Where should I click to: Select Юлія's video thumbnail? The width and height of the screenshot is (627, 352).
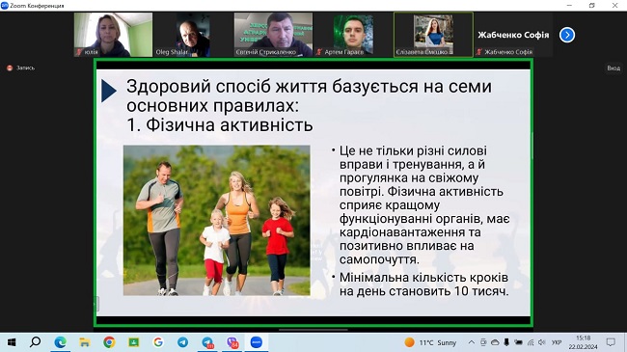click(x=113, y=35)
